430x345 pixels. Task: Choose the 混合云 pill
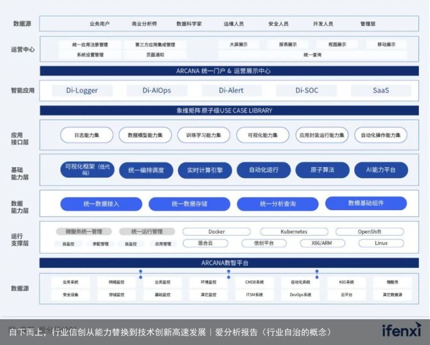pyautogui.click(x=205, y=243)
